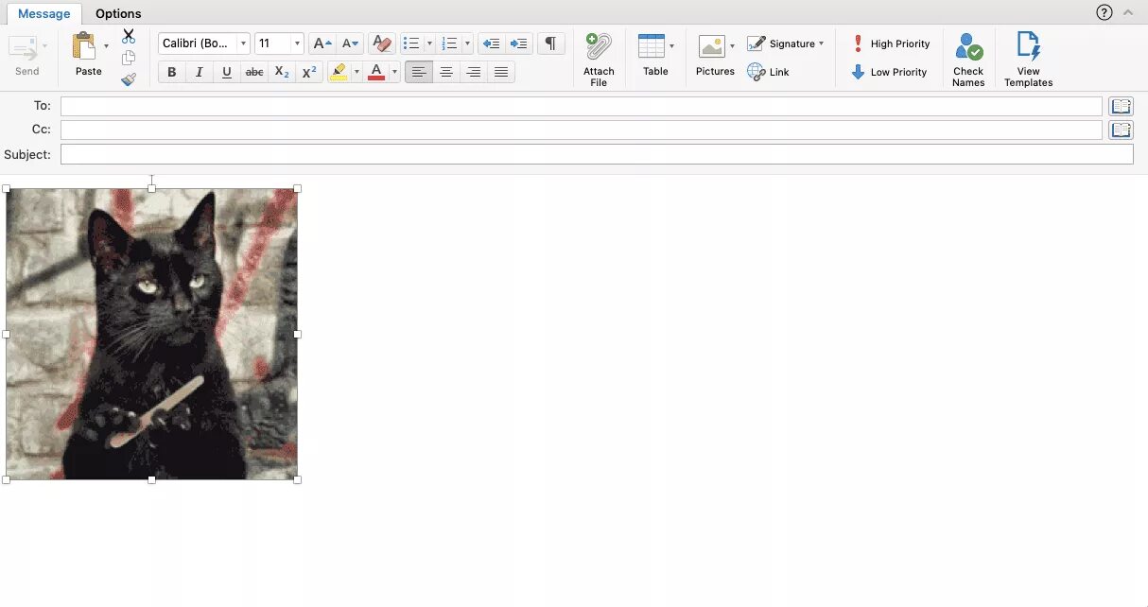Toggle bold formatting
1148x607 pixels.
tap(171, 72)
